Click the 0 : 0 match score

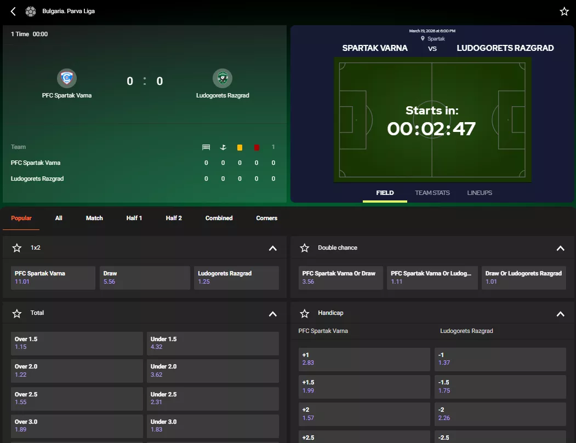(x=145, y=81)
